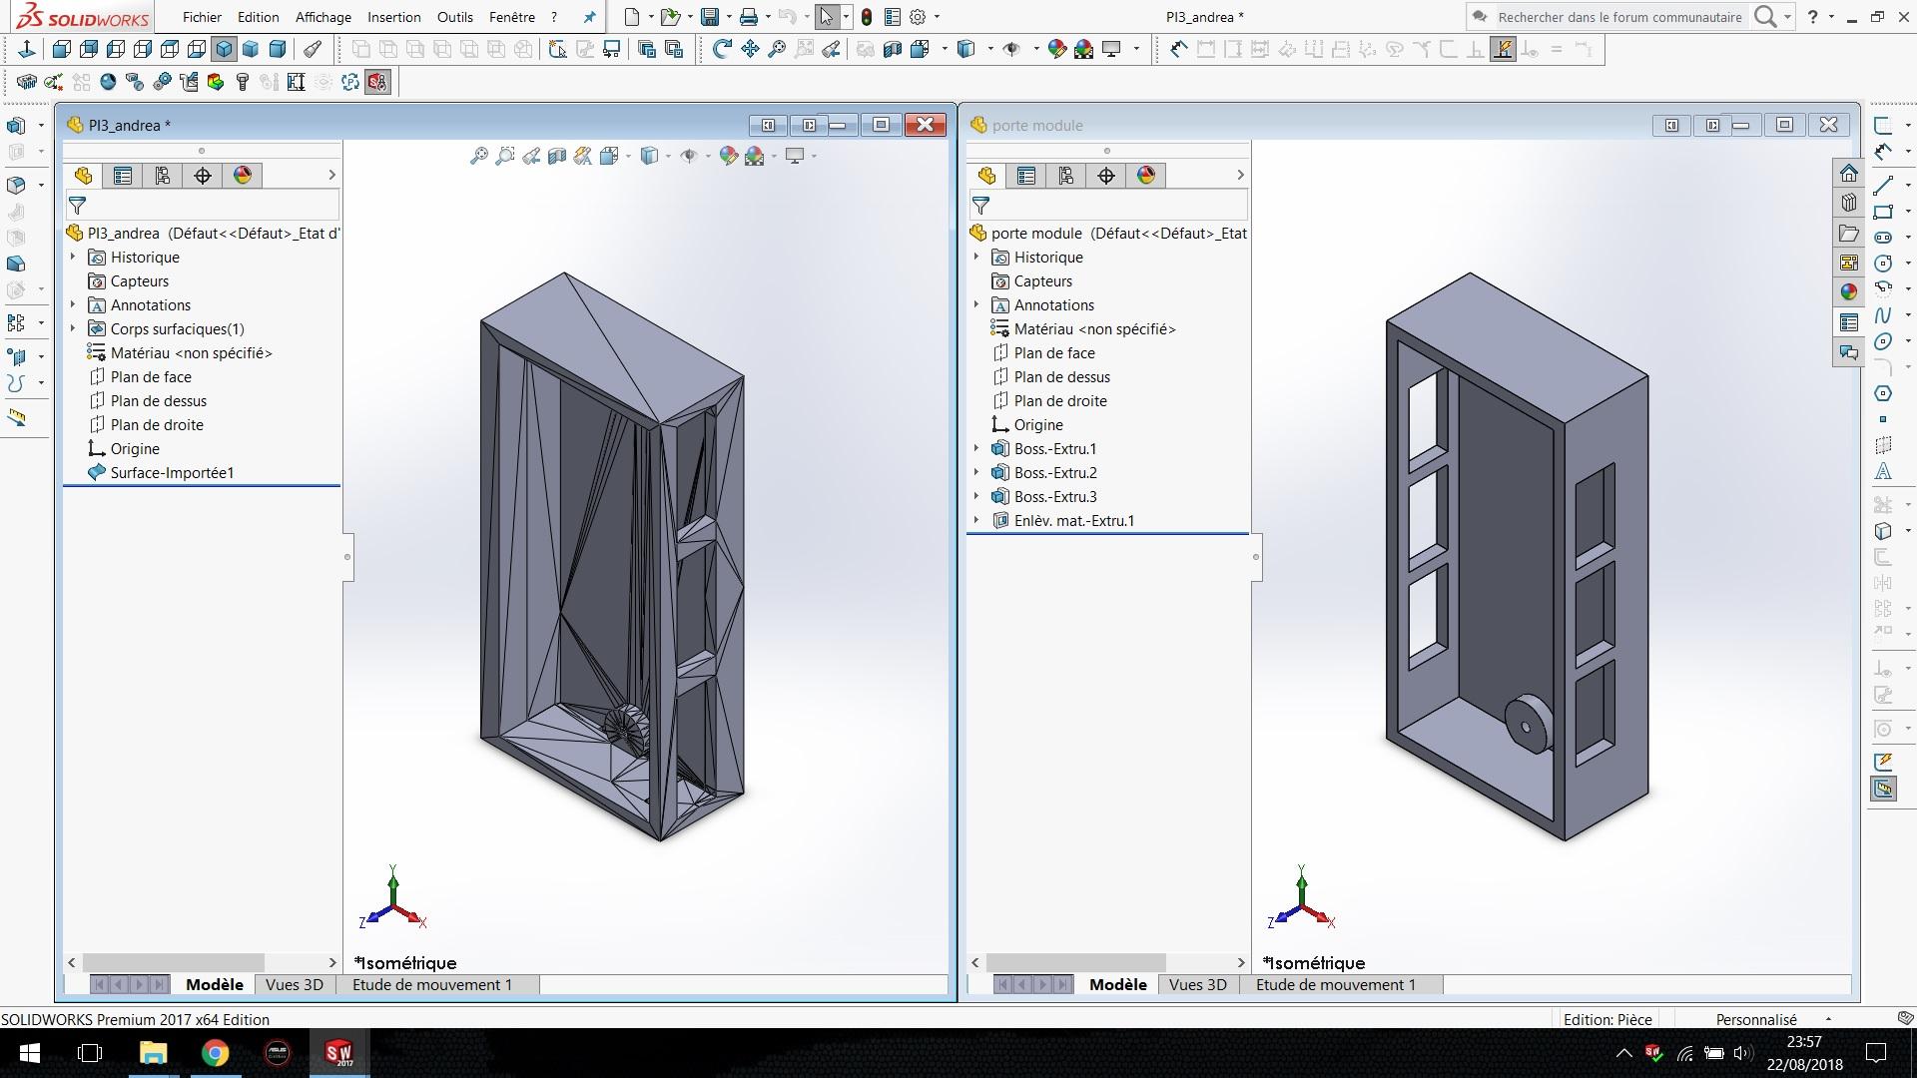Click the Normal To view icon
This screenshot has height=1078, width=1917.
tap(27, 49)
